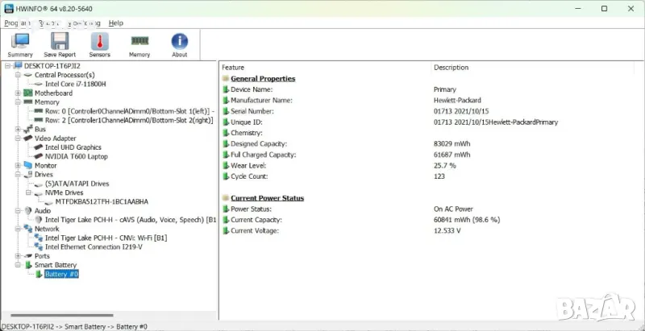This screenshot has width=645, height=331.
Task: Open the Help menu
Action: 116,23
